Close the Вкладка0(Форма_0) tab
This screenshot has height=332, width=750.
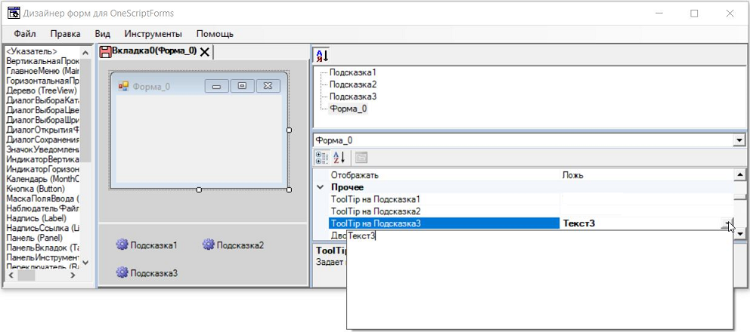[204, 52]
